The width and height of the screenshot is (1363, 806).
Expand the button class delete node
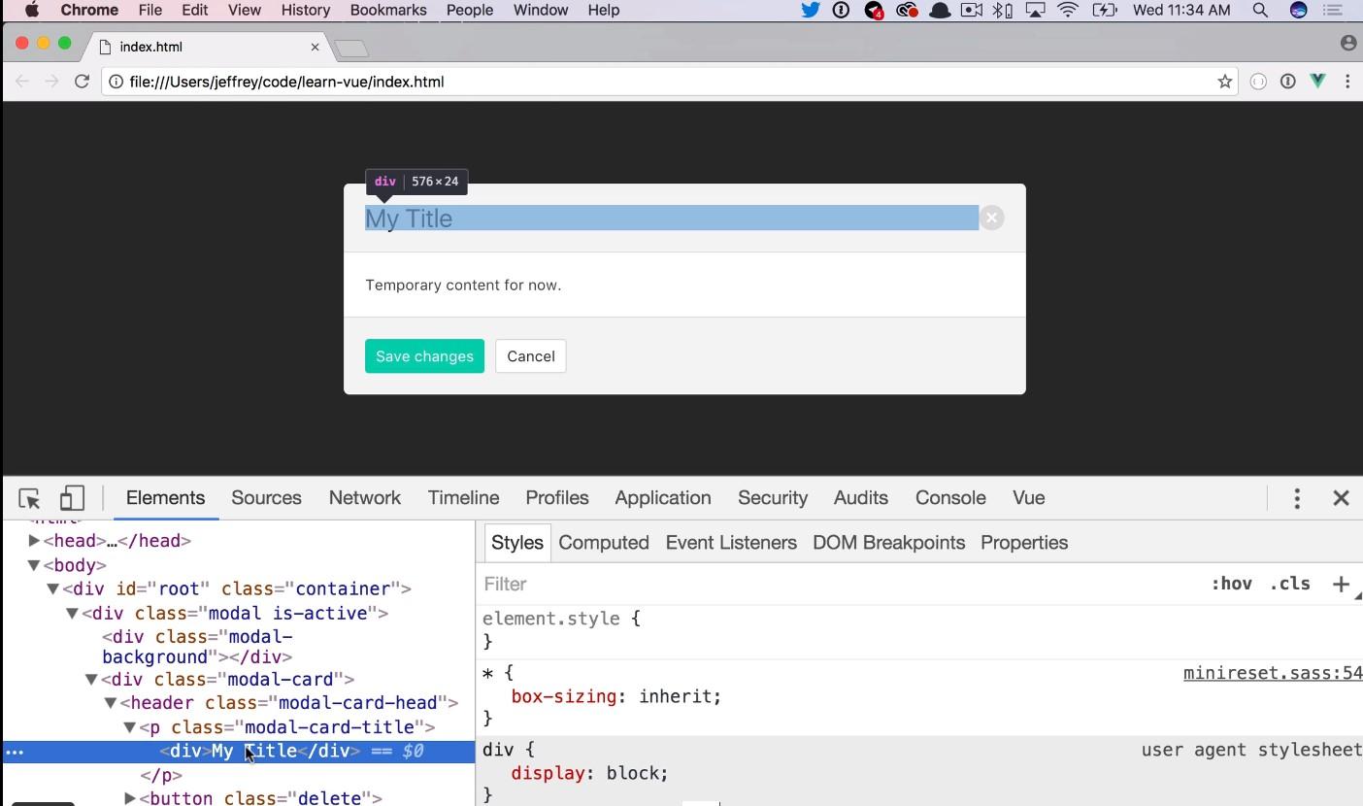click(130, 798)
